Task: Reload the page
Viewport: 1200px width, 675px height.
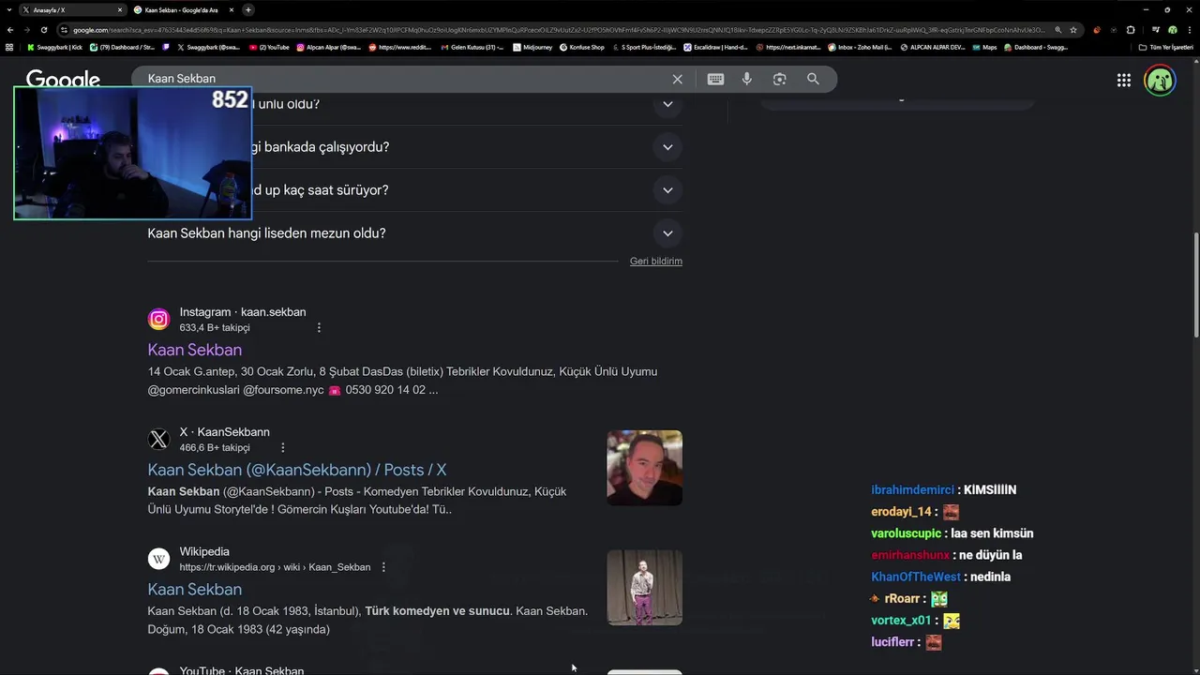Action: [43, 30]
